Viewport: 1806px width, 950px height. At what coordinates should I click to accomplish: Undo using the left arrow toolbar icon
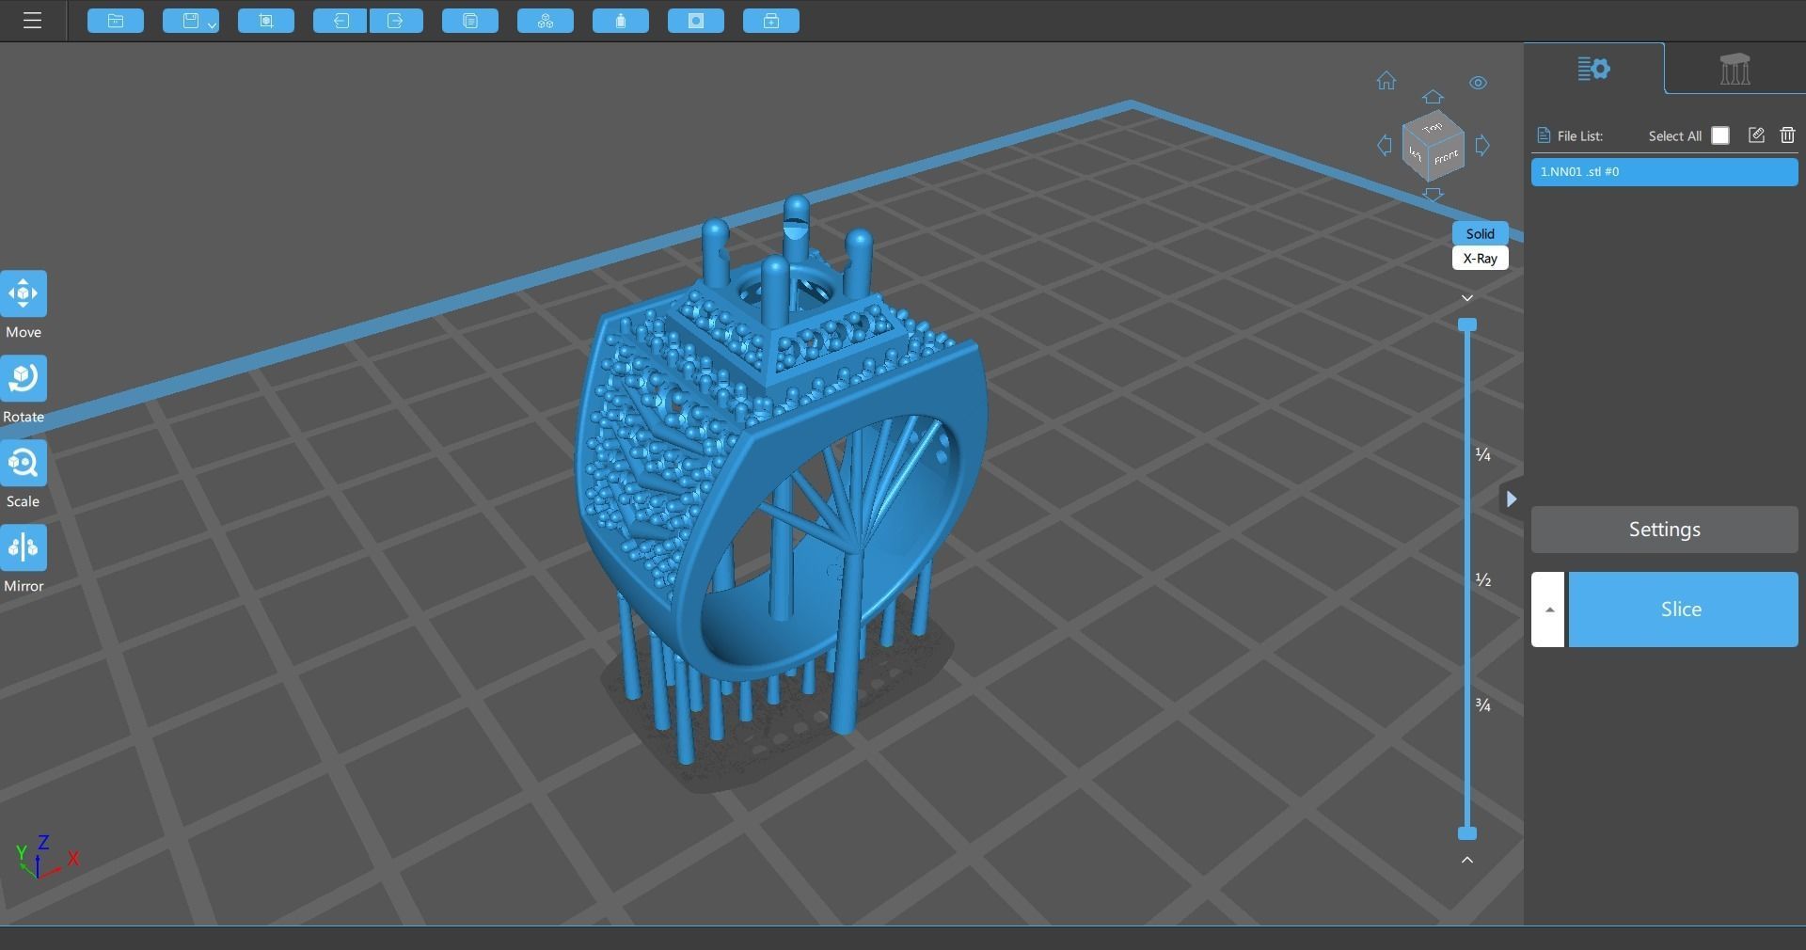[x=341, y=21]
